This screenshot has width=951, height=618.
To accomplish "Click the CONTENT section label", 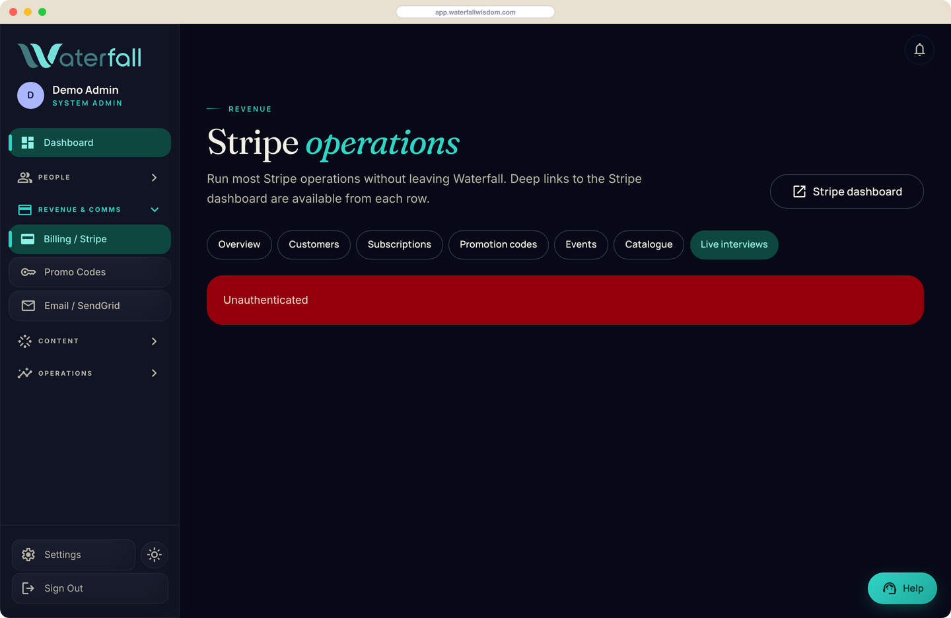I will click(x=58, y=341).
